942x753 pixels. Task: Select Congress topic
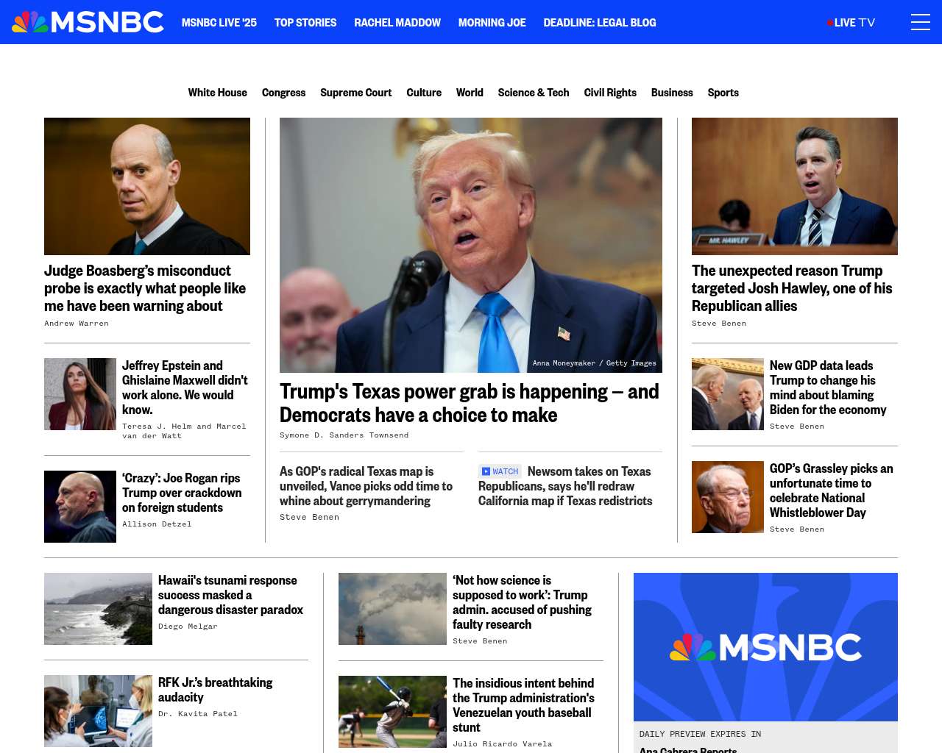point(283,93)
